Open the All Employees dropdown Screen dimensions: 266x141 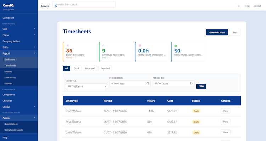point(86,86)
